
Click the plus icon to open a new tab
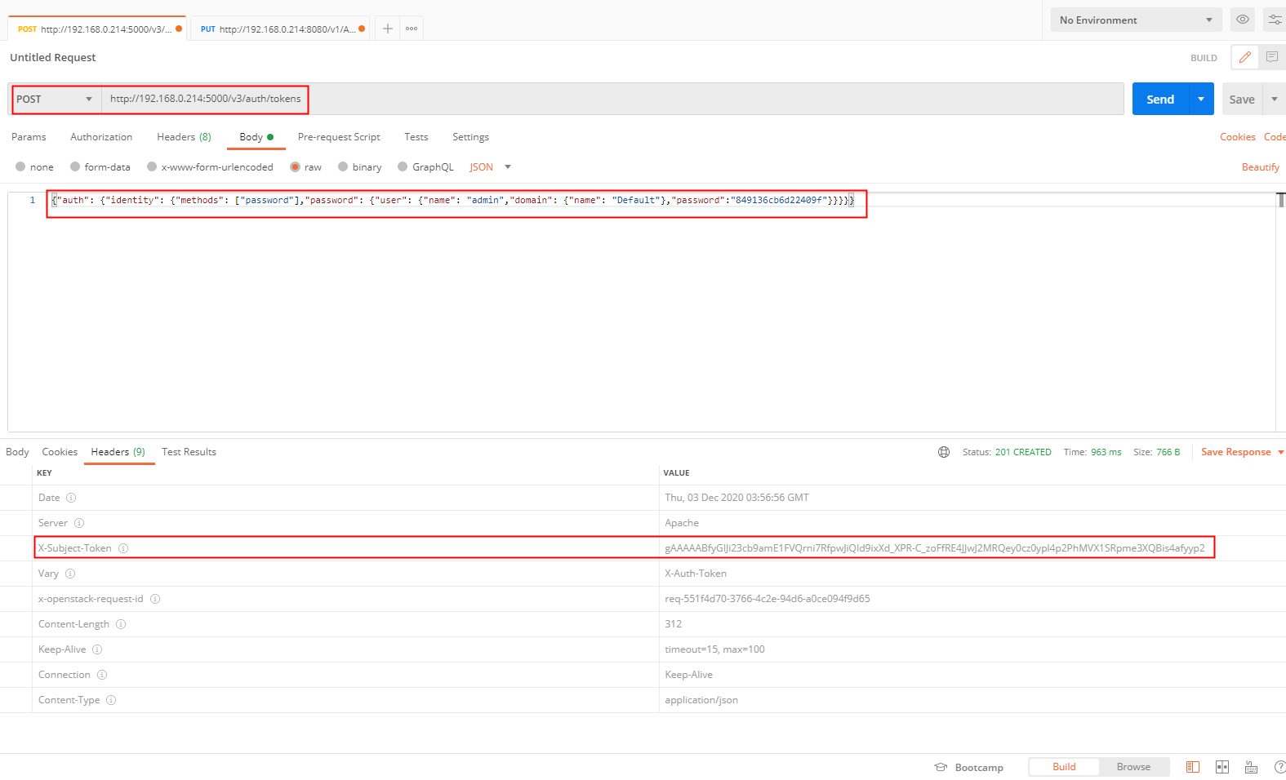point(388,29)
